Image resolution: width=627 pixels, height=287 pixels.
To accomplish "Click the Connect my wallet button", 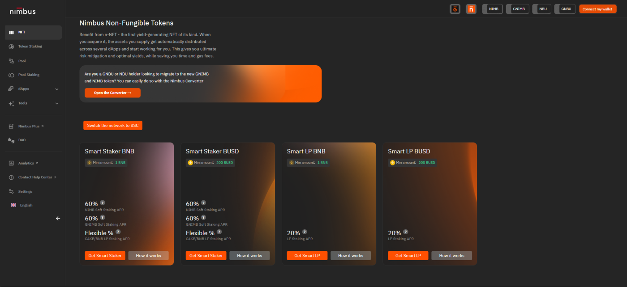I will 597,8.
